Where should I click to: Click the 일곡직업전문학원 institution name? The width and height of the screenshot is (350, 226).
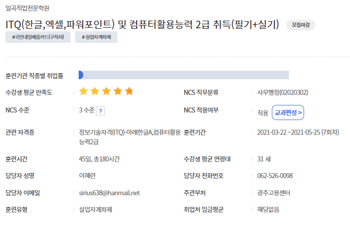point(27,8)
